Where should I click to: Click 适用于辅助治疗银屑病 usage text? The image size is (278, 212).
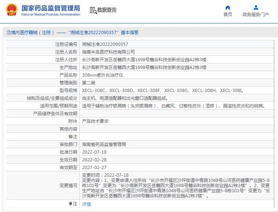tap(174, 106)
